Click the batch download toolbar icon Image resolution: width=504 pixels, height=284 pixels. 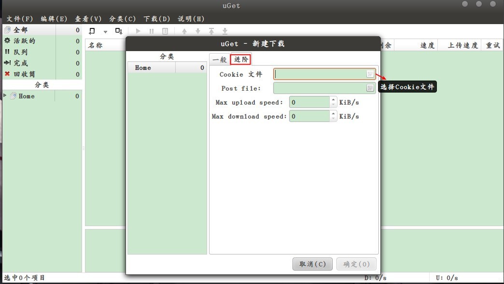119,31
